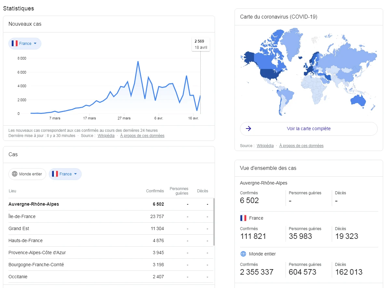The height and width of the screenshot is (288, 389).
Task: Click the French flag in Cas selector
Action: [x=55, y=174]
